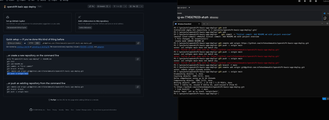Click the repository owner avatar

[5, 7]
